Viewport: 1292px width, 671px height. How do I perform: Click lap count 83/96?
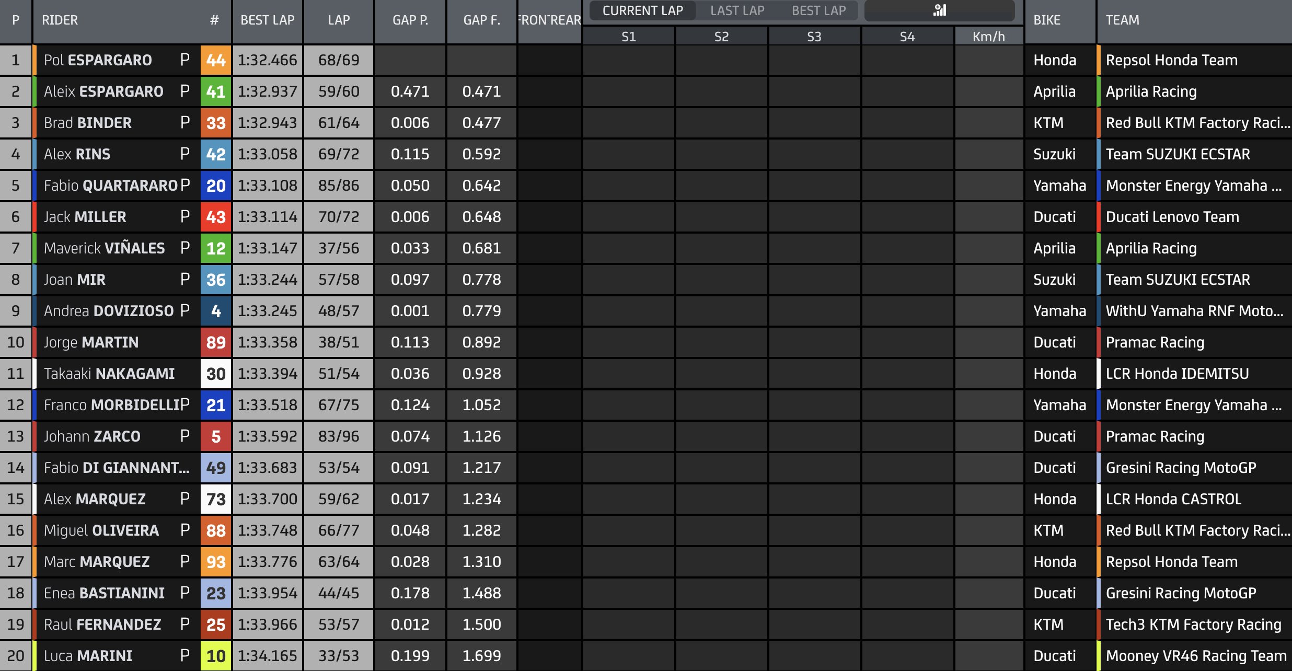[339, 436]
